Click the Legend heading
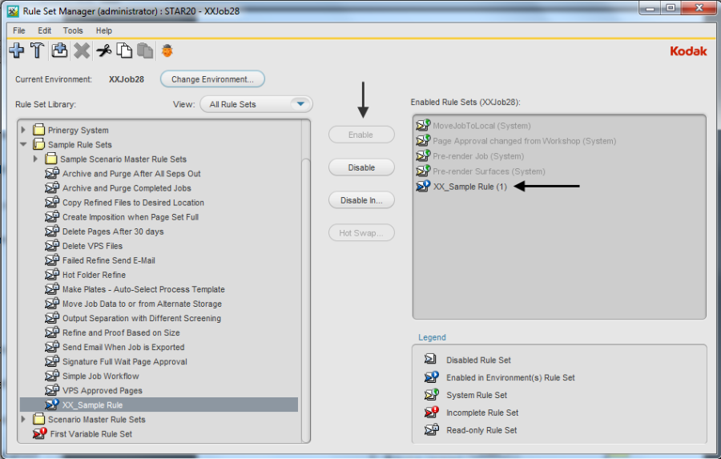Viewport: 721px width, 459px height. [x=432, y=337]
